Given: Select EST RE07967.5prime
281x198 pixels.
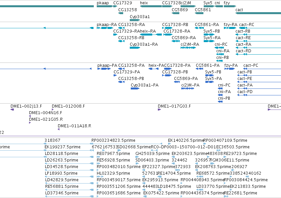Looking at the screenshot, I should [x=113, y=154].
